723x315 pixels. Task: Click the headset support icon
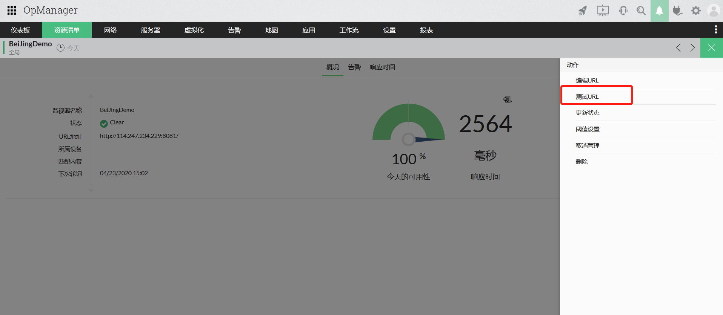623,11
